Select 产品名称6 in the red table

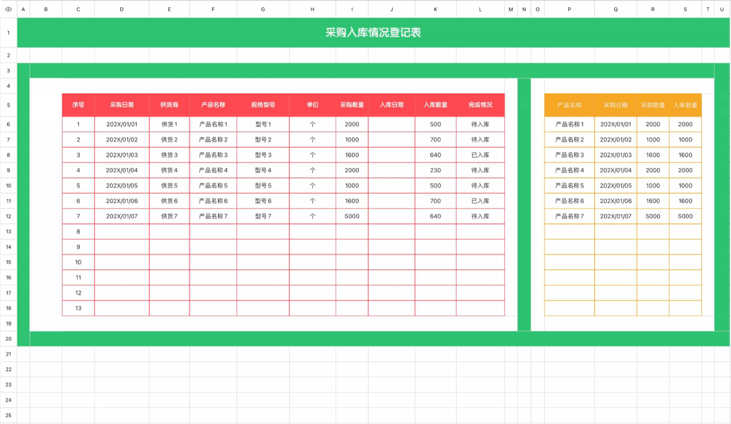213,201
